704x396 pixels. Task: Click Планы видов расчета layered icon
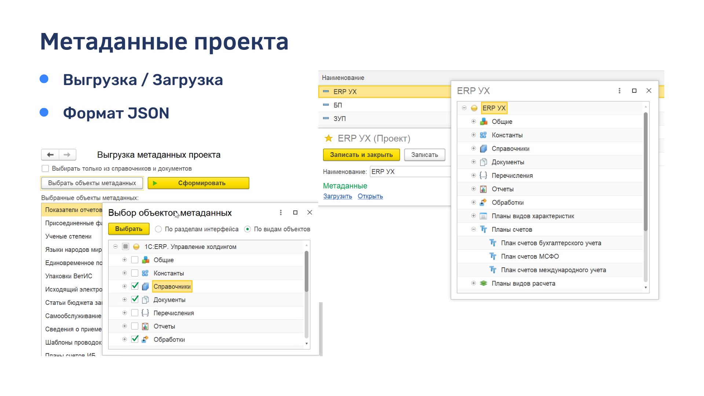[x=483, y=283]
